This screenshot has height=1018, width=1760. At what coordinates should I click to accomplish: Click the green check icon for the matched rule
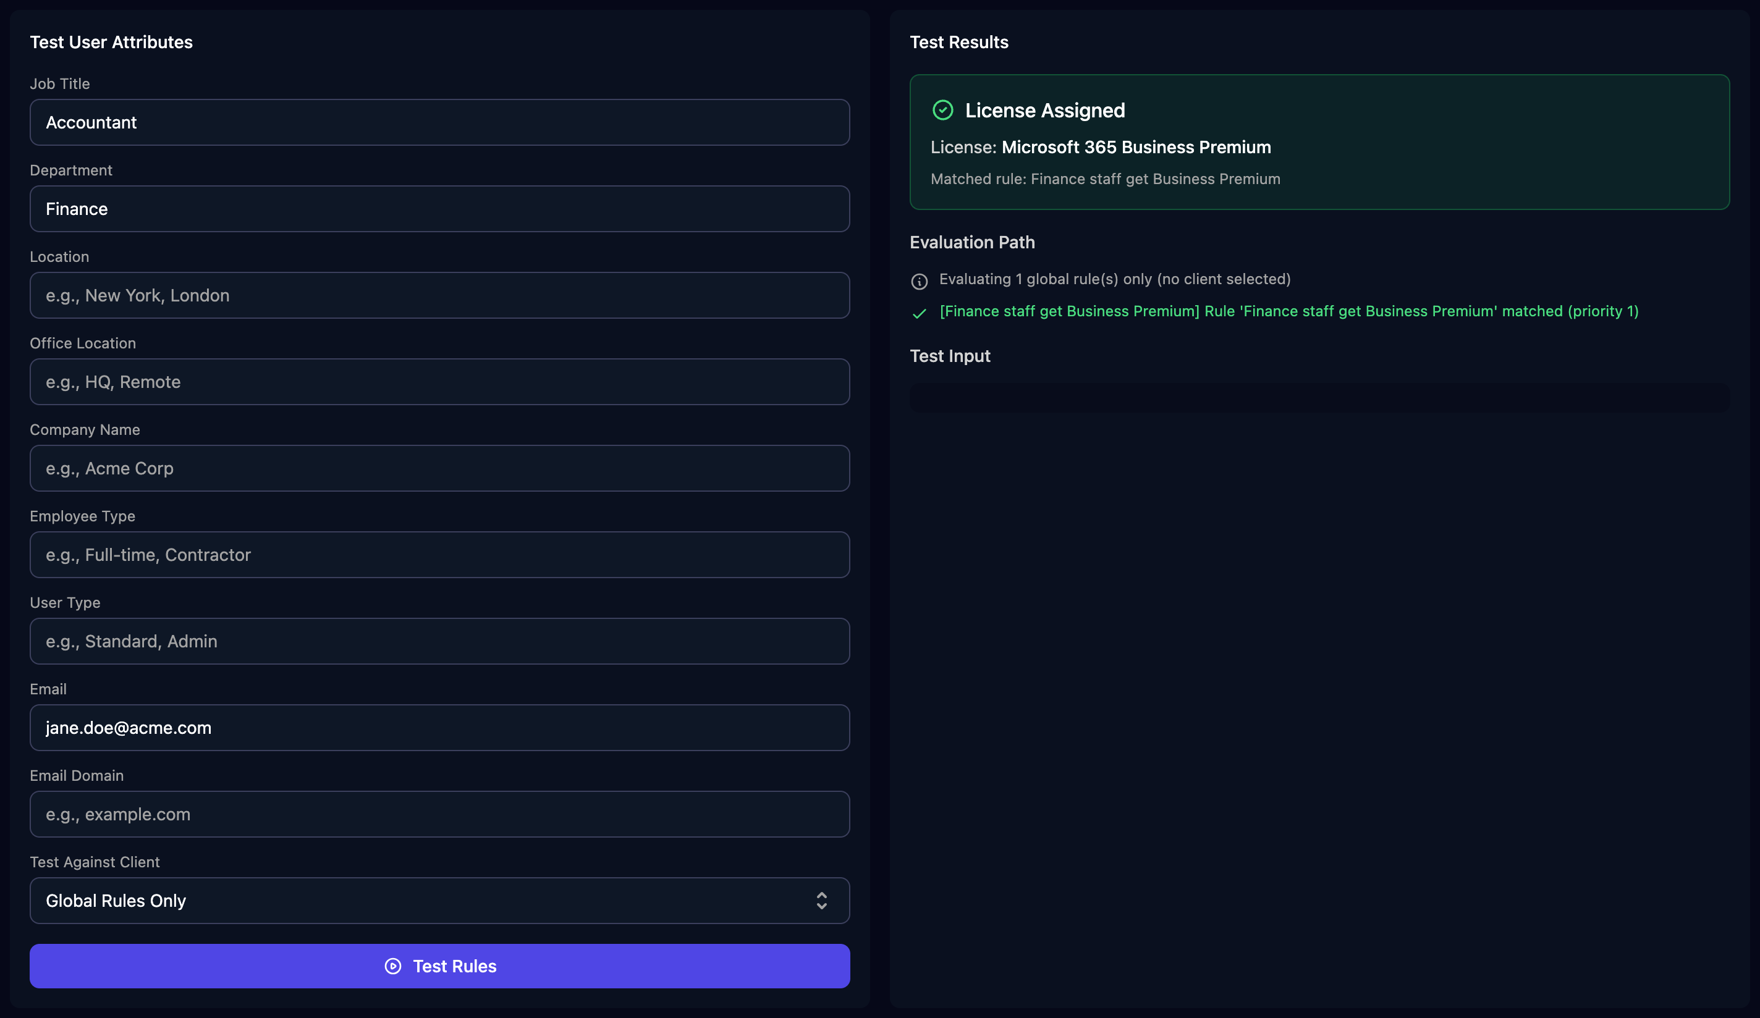(x=919, y=314)
